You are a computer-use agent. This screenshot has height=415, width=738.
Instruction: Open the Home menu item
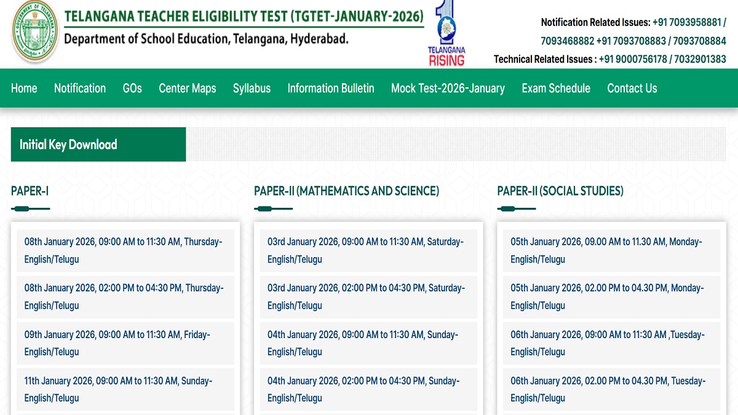(24, 88)
